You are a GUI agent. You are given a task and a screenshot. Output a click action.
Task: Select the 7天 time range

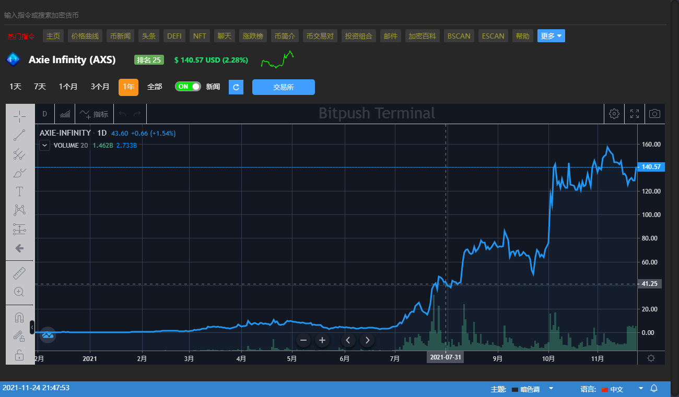click(40, 87)
